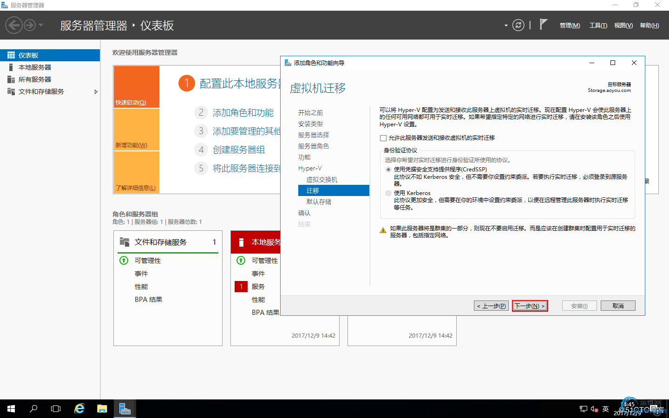Click 服务 in the 本地服务器 tile
This screenshot has width=669, height=418.
point(258,287)
